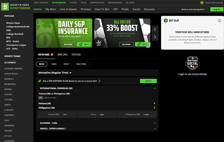Click the bet slip count badge

tap(166, 21)
